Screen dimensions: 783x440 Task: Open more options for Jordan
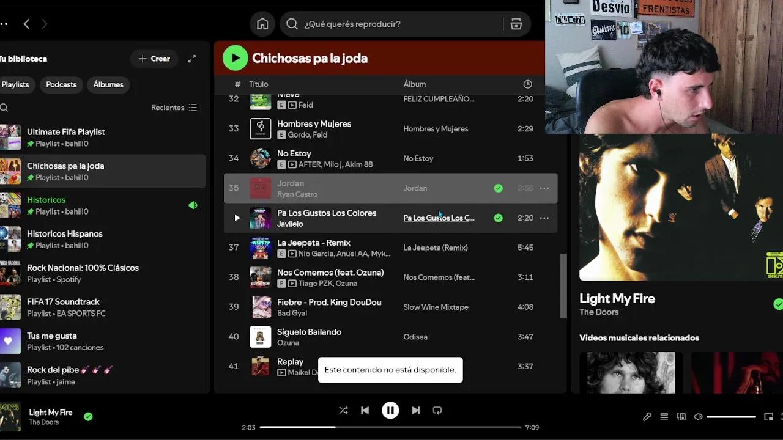[x=544, y=188]
